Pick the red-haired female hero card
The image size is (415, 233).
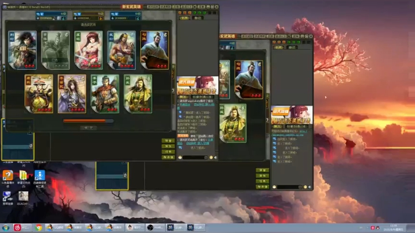[x=88, y=50]
